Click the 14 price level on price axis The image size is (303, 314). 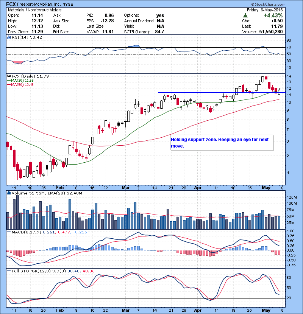289,76
